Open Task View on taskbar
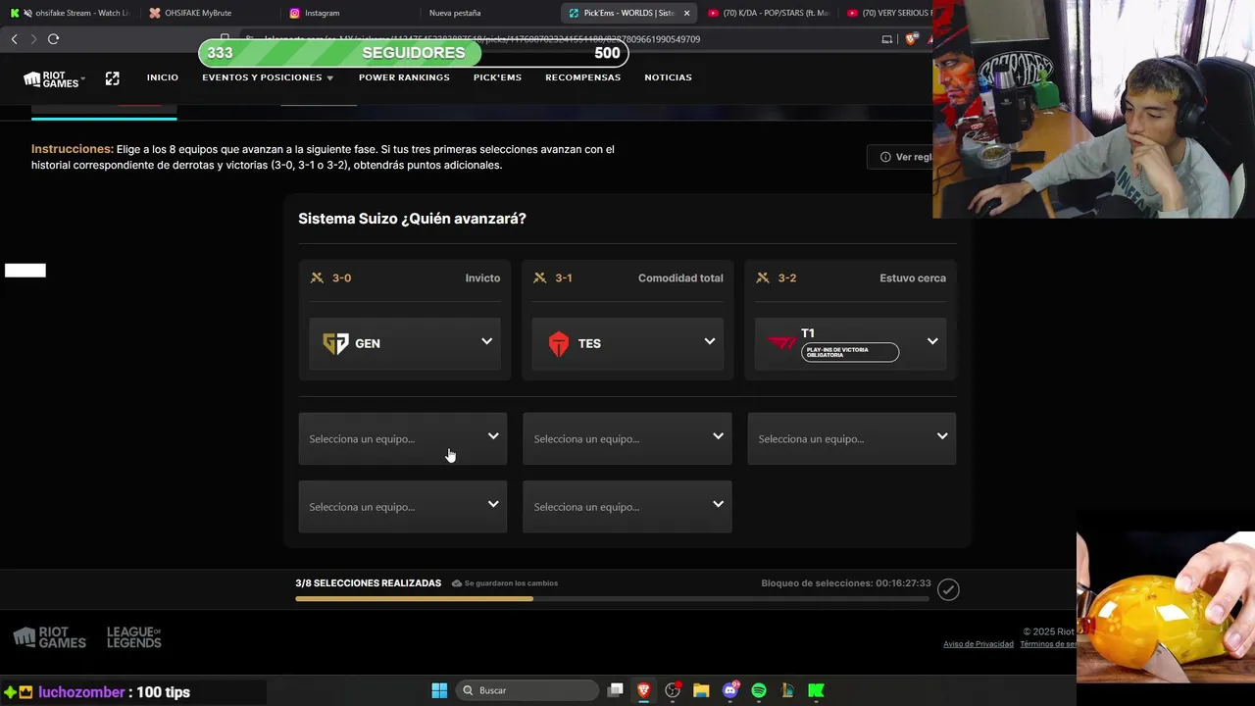Screen dimensions: 1255x706 615,690
